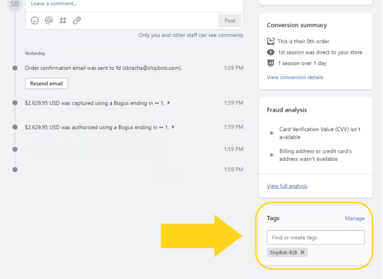This screenshot has width=383, height=279.
Task: Click the 'Find or create tags' field
Action: point(315,237)
